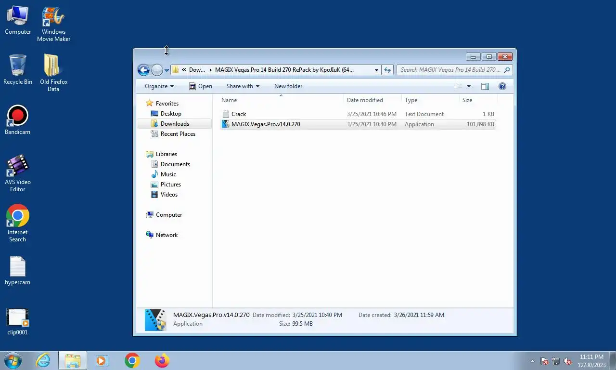Open Explorer Help question mark
Image resolution: width=616 pixels, height=370 pixels.
(x=502, y=86)
